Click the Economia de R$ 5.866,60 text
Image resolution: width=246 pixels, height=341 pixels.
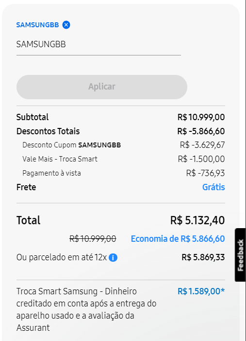178,239
